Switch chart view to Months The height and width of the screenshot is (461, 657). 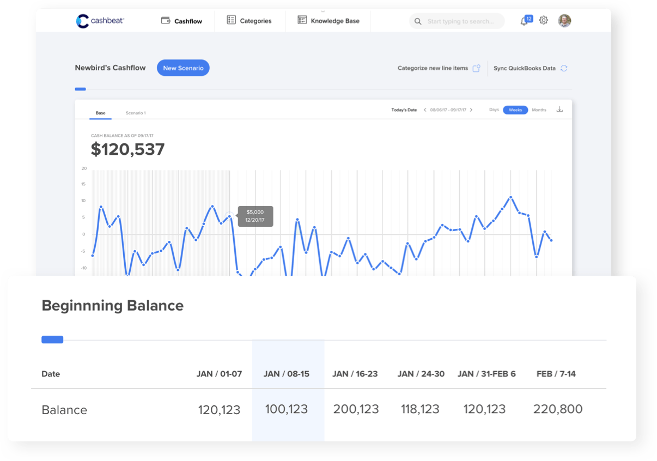pyautogui.click(x=539, y=110)
